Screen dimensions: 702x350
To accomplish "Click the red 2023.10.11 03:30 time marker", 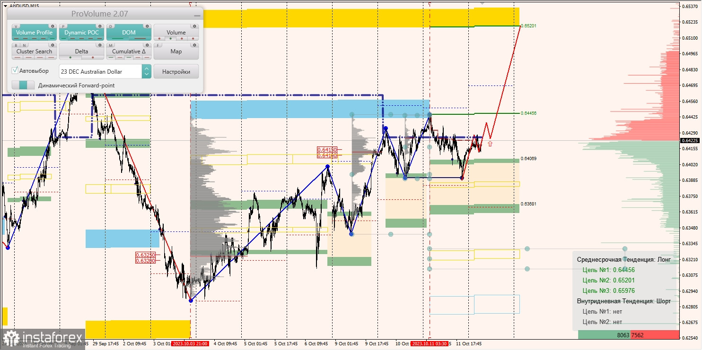I will (x=430, y=344).
